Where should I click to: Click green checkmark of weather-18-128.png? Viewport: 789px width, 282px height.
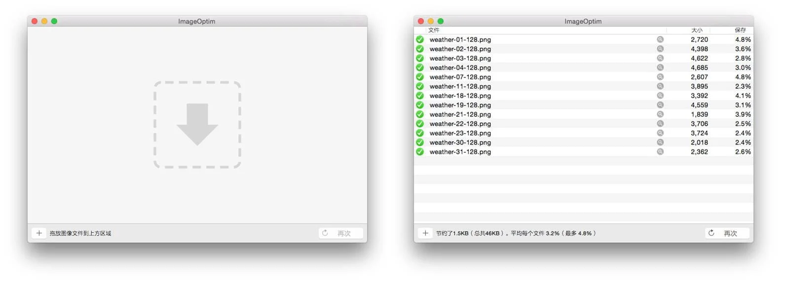[420, 96]
